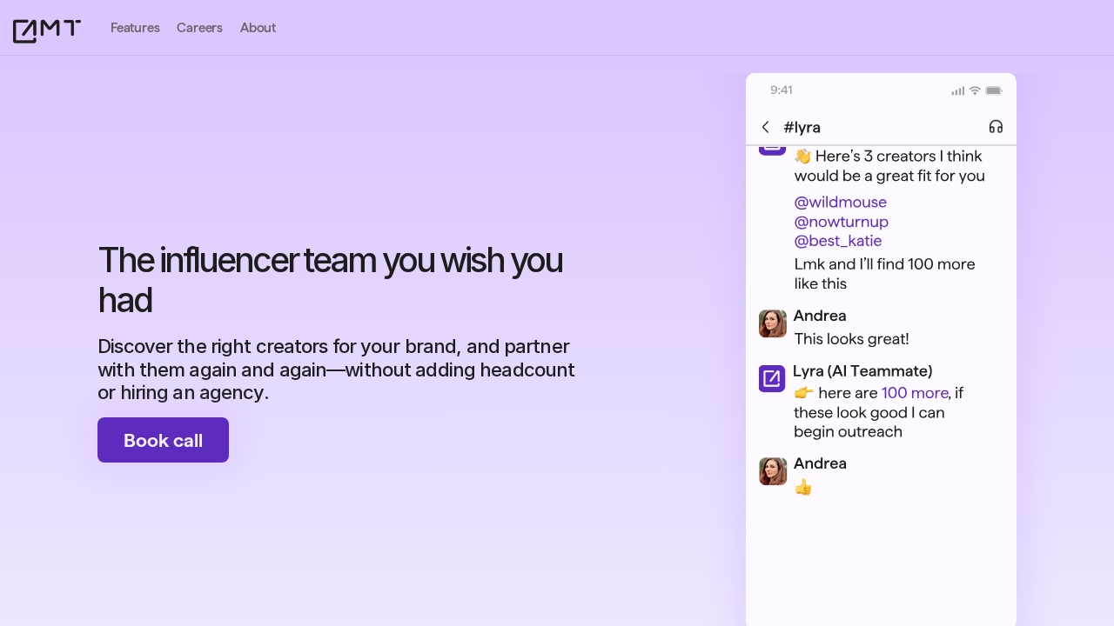Follow the @best_katie creator link

[838, 241]
